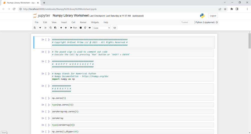Click the Python 3 (ipykernel) label

pyautogui.click(x=205, y=22)
